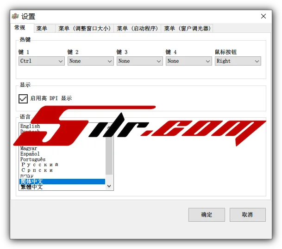This screenshot has height=249, width=282.
Task: Select Magyar in the language list
Action: 62,148
